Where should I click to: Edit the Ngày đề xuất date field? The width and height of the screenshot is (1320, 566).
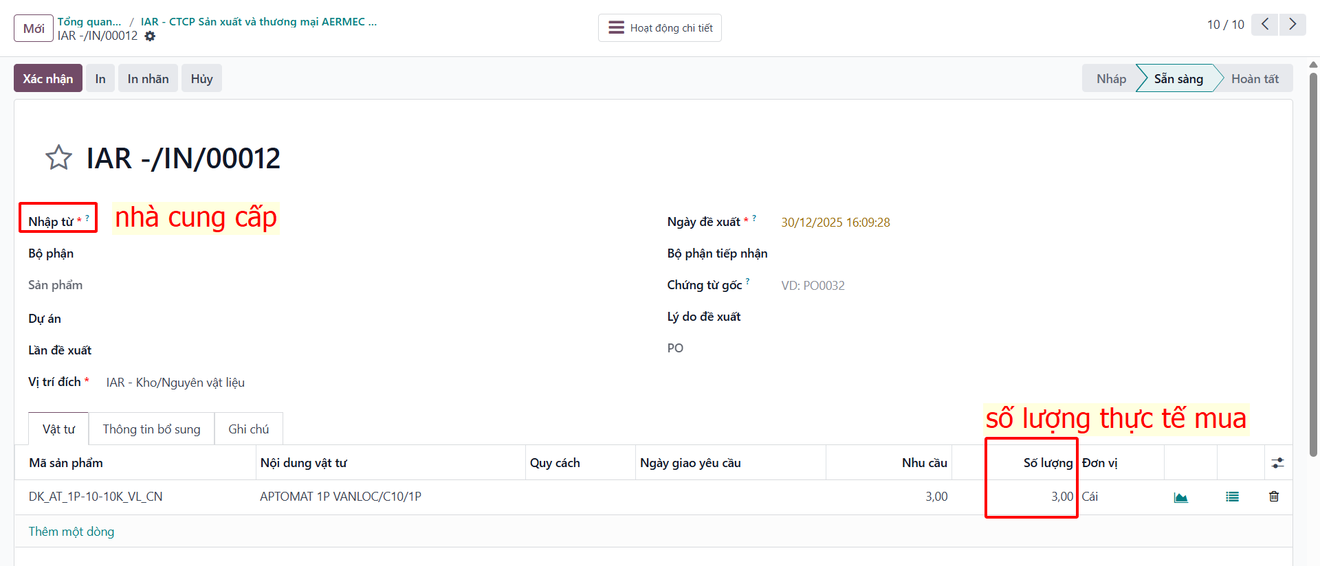(835, 223)
